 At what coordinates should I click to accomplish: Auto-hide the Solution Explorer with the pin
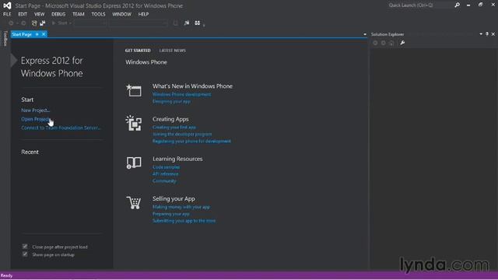[x=487, y=34]
